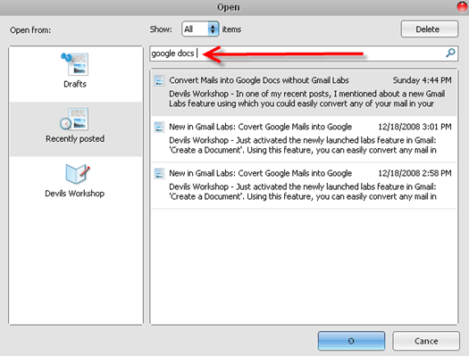Click the search magnifier icon
469x356 pixels.
pyautogui.click(x=450, y=54)
